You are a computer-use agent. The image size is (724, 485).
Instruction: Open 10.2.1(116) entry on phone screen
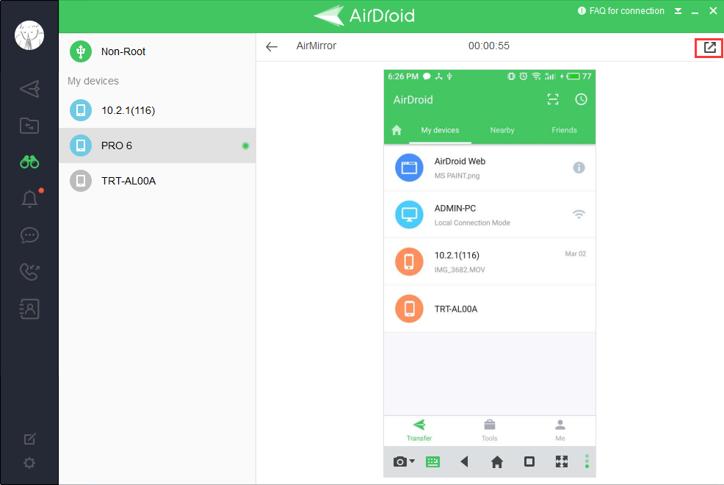tap(490, 262)
